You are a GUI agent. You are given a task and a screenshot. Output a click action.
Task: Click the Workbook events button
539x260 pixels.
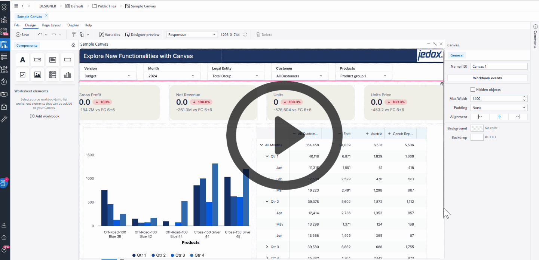point(487,78)
